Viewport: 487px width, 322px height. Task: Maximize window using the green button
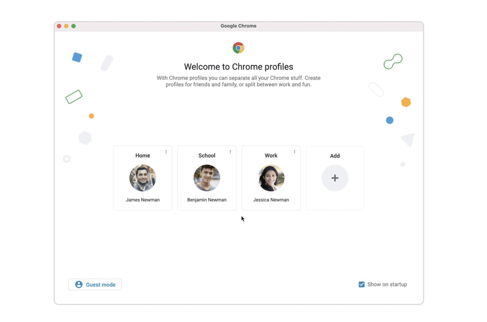point(73,26)
